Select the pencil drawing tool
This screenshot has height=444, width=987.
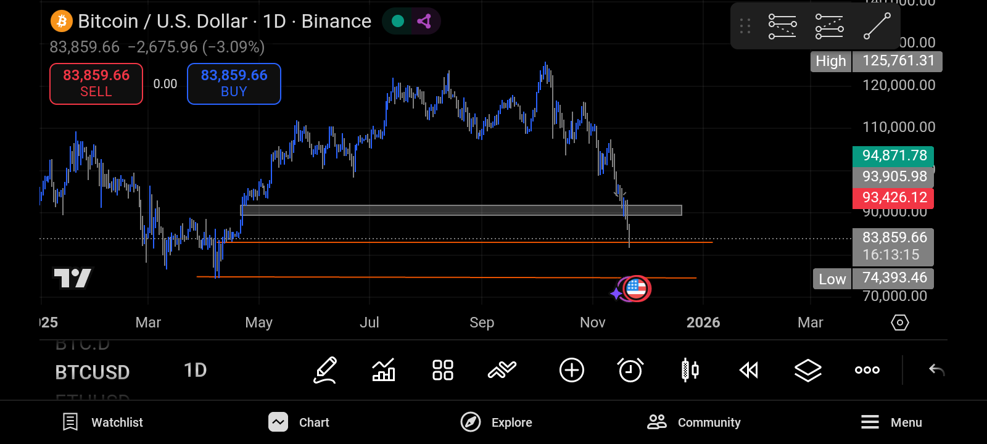pos(325,370)
